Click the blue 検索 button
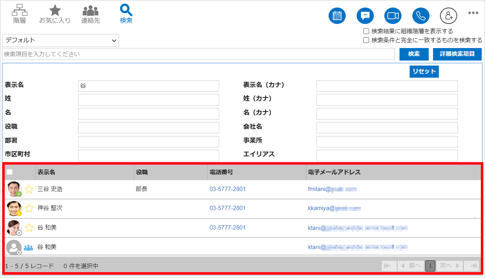Viewport: 485px width, 278px height. coord(414,54)
